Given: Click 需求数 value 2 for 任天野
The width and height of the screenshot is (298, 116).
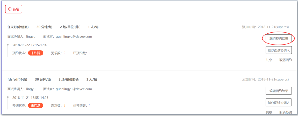Looking at the screenshot, I should [65, 53].
